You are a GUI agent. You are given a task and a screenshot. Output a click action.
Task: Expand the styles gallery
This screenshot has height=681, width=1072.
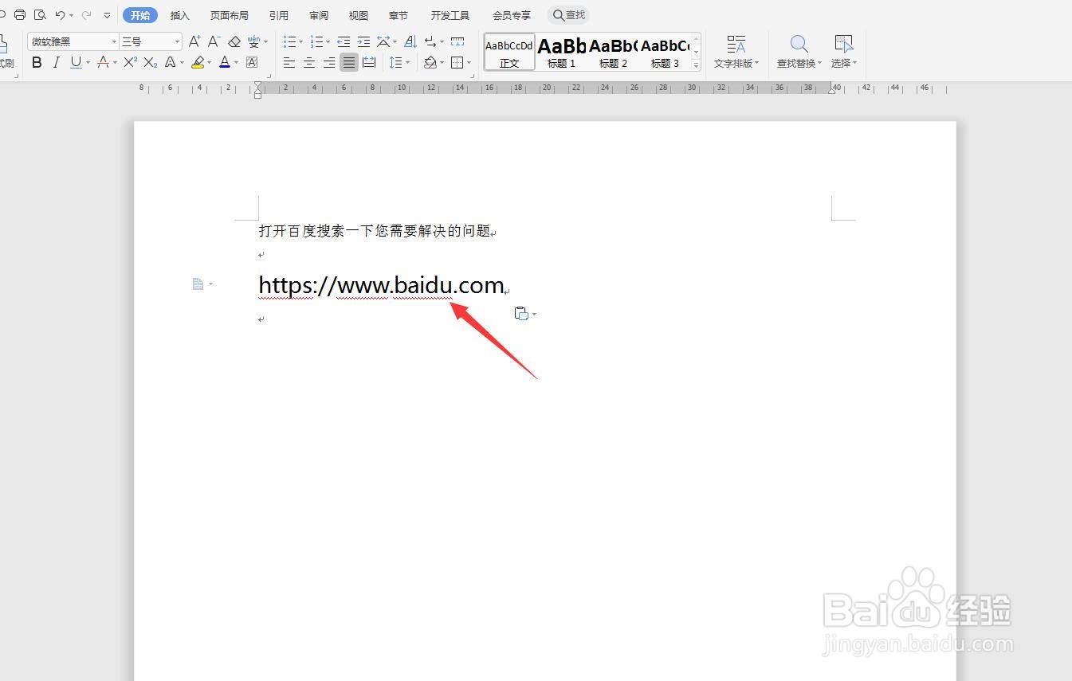[696, 65]
